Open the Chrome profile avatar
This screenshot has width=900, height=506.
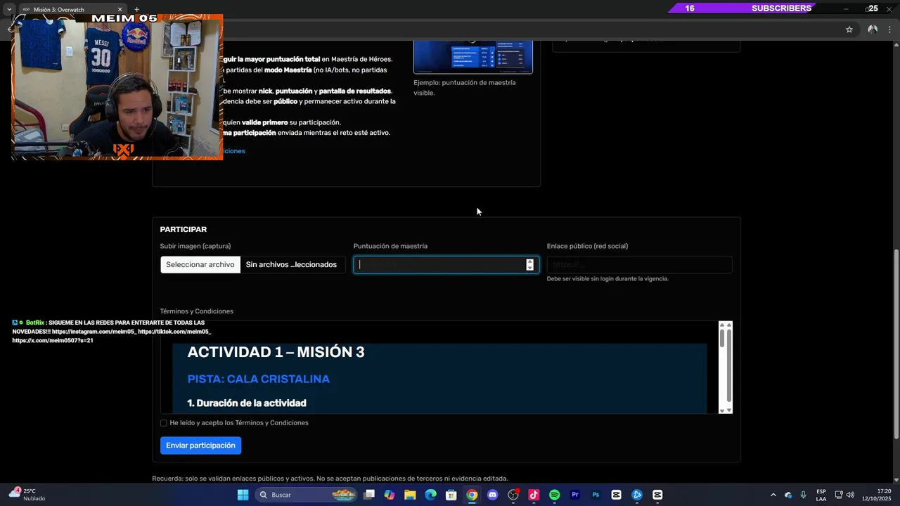[x=873, y=30]
